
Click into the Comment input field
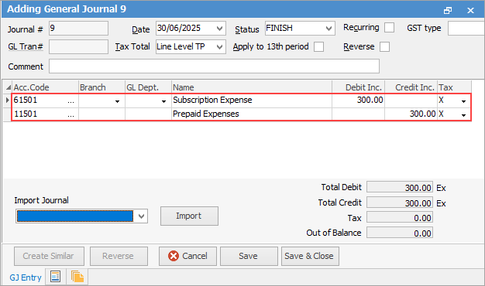214,66
